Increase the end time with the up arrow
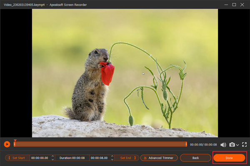The width and height of the screenshot is (250, 166). pyautogui.click(x=112, y=156)
